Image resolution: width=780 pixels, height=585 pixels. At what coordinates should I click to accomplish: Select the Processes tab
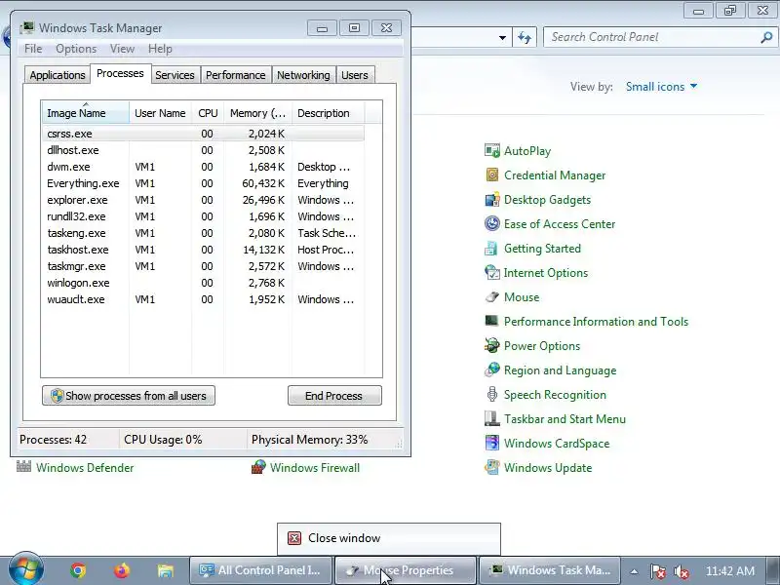pyautogui.click(x=120, y=74)
